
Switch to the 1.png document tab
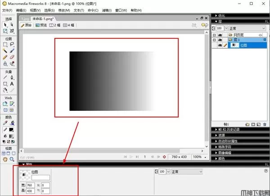click(x=25, y=18)
